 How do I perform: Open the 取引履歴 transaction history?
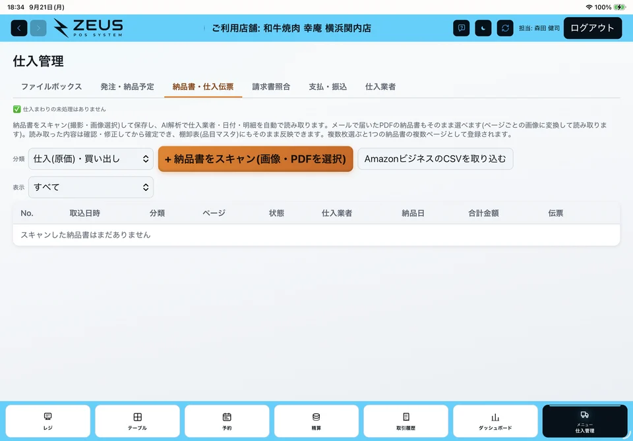[406, 421]
